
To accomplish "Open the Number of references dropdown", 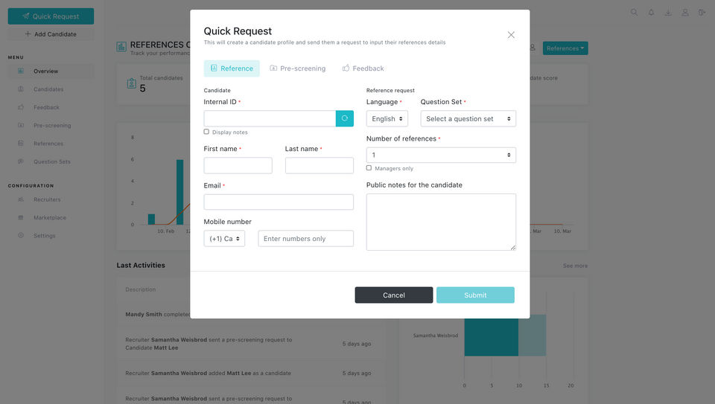I will click(x=441, y=155).
